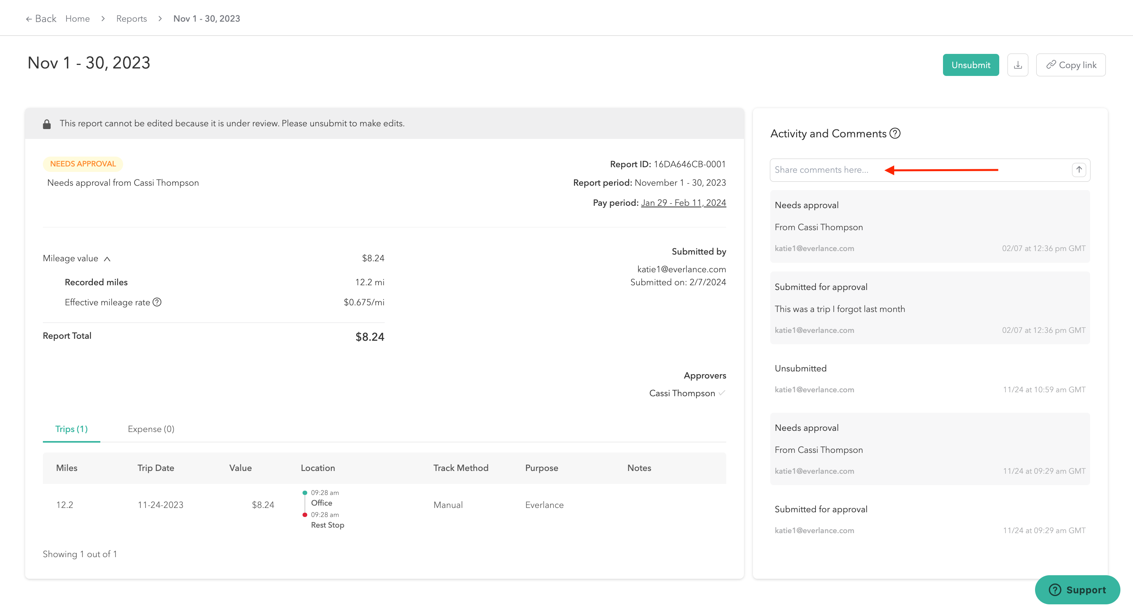Click the Activity and Comments help icon
Viewport: 1133px width, 613px height.
tap(895, 133)
